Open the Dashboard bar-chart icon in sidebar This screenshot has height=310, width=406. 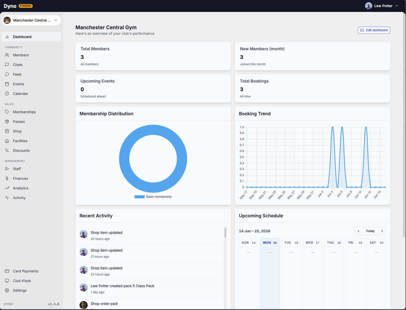point(7,37)
